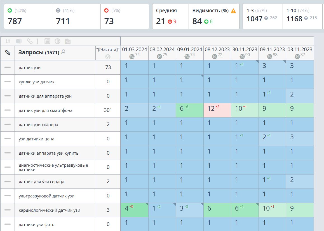
Task: Select the 1-3 positions filter card
Action: [x=263, y=16]
